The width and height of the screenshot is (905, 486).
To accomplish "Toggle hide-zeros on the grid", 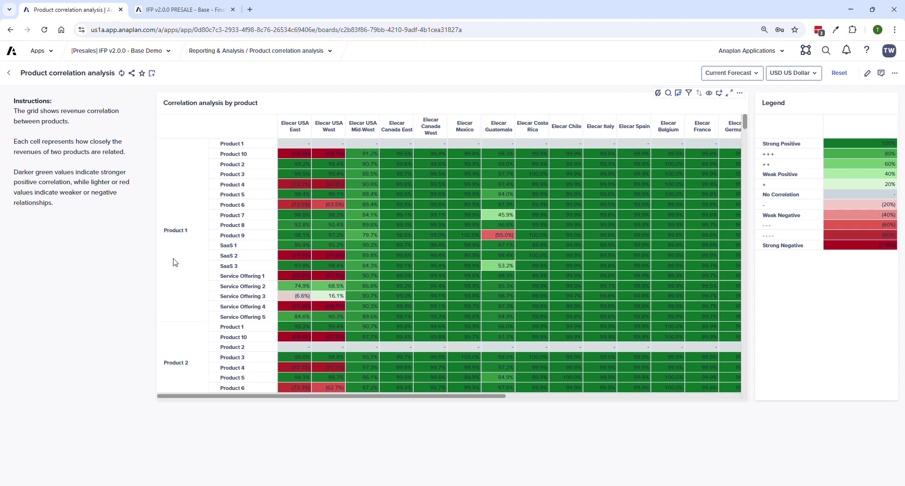I will pos(658,93).
